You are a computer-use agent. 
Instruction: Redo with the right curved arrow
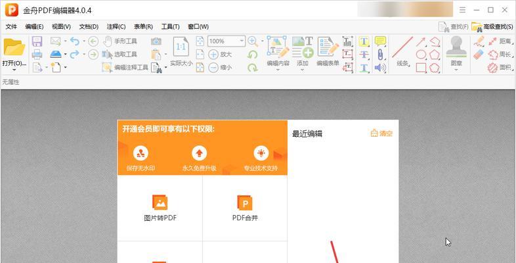coord(75,54)
